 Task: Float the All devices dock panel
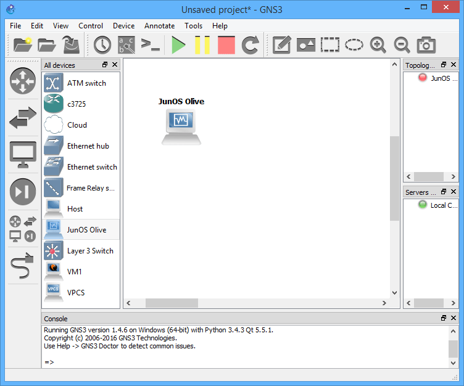pos(105,65)
